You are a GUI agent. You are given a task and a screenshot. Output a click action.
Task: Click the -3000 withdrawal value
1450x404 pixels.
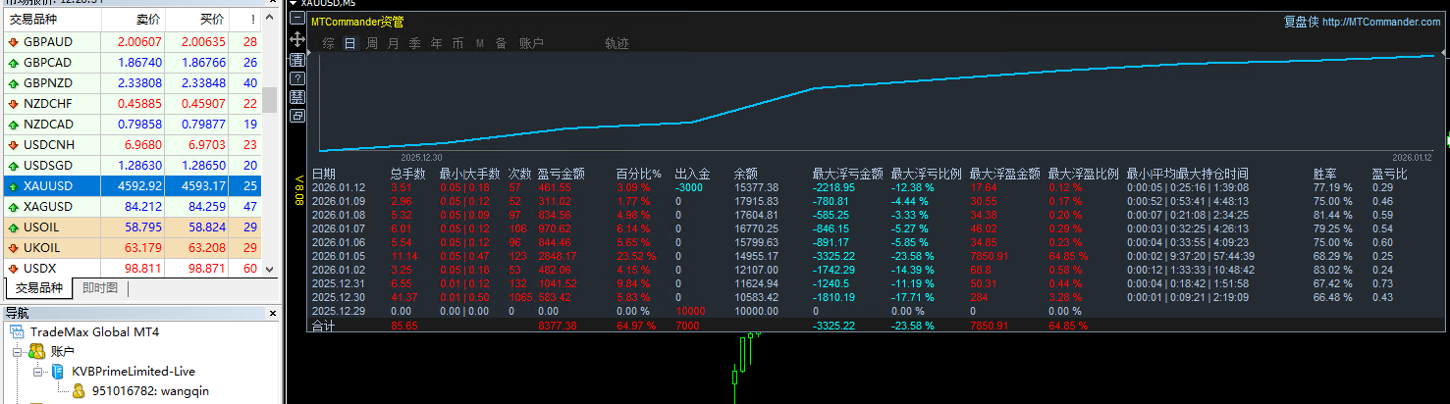[689, 187]
